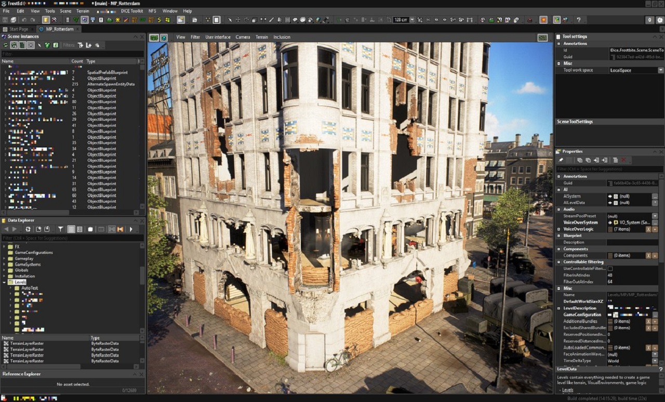Open settings gear icon at top right
This screenshot has height=402, width=665.
point(660,20)
